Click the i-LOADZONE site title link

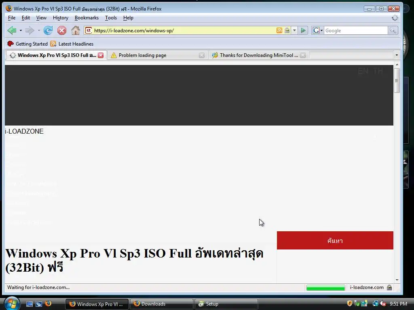(x=24, y=131)
